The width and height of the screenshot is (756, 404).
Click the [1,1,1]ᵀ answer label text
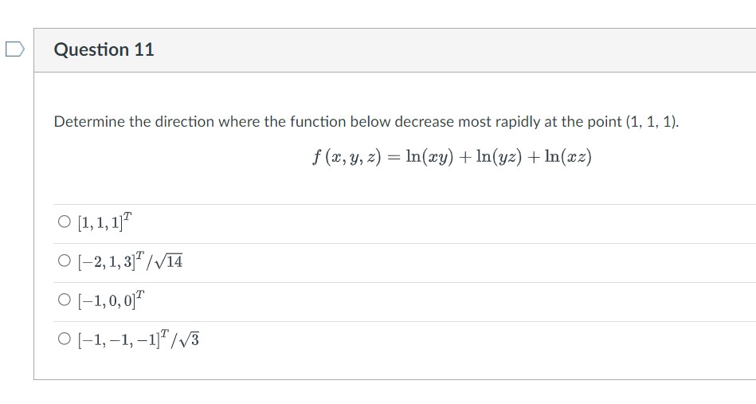click(104, 222)
